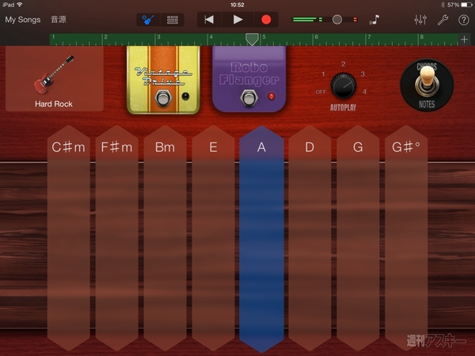Set Autoplay to pattern 3

tap(363, 74)
